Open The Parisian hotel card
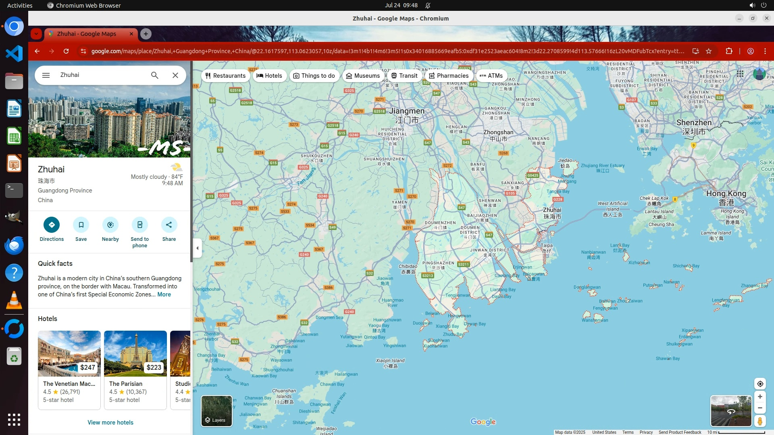Screen dimensions: 774x435 point(135,370)
